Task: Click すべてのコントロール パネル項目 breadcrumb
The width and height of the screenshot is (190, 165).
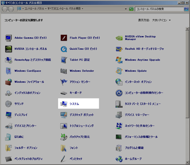Action: (x=64, y=9)
